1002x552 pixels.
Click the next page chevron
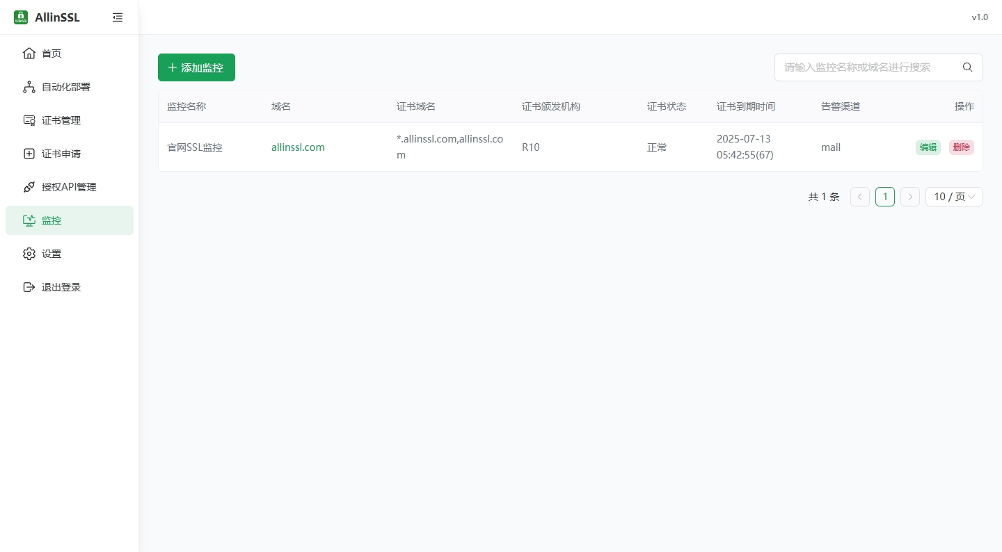(x=910, y=197)
